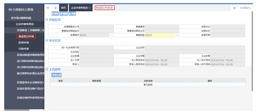Switch to the 首页 tab
Viewport: 258px width, 112px height.
click(x=63, y=8)
